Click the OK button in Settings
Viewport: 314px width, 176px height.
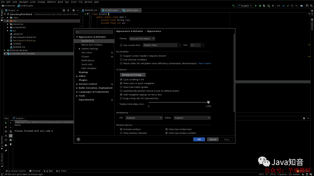click(x=199, y=139)
